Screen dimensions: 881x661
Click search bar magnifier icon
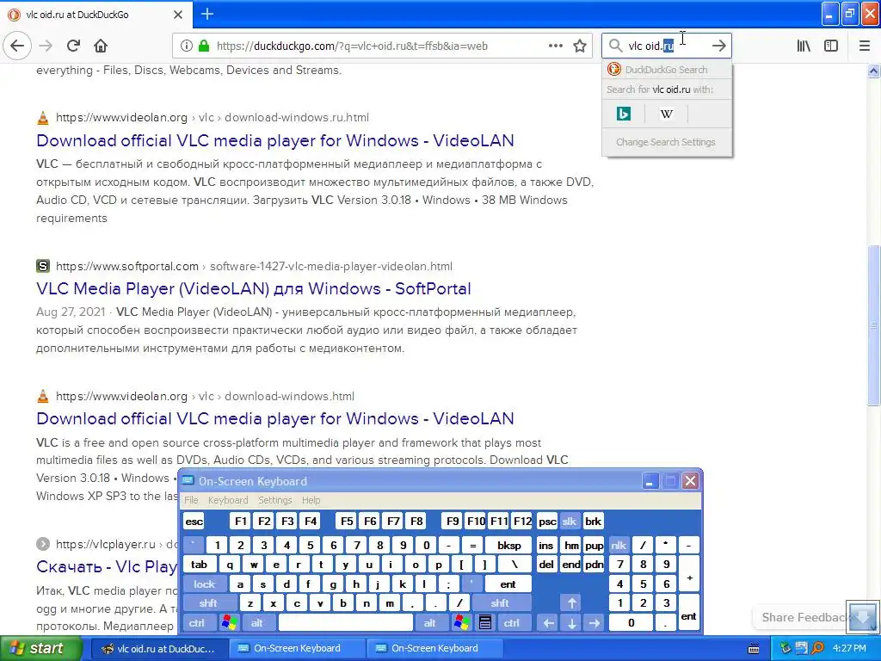[616, 46]
